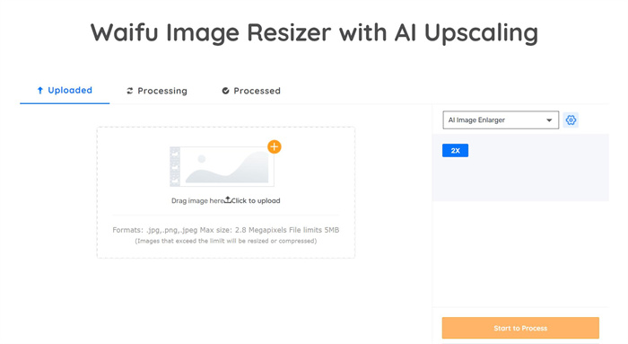Click the circular arrows icon beside Processing
The width and height of the screenshot is (628, 344).
(129, 91)
